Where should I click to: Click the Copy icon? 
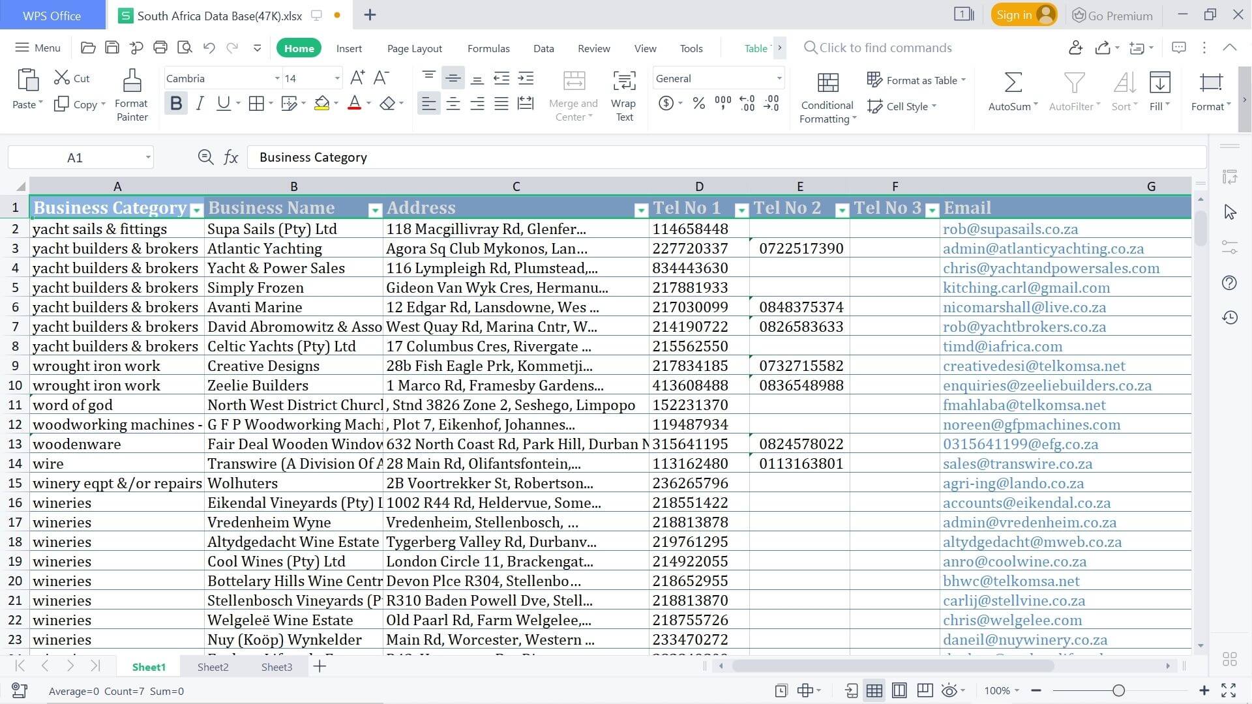[x=62, y=104]
